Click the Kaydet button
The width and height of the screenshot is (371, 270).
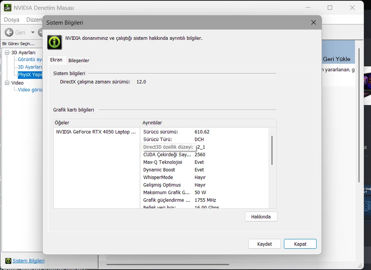click(x=265, y=244)
